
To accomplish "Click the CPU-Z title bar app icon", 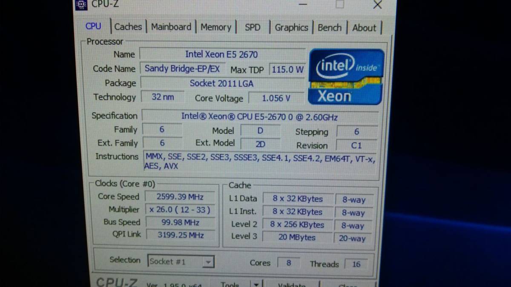I will coord(81,5).
